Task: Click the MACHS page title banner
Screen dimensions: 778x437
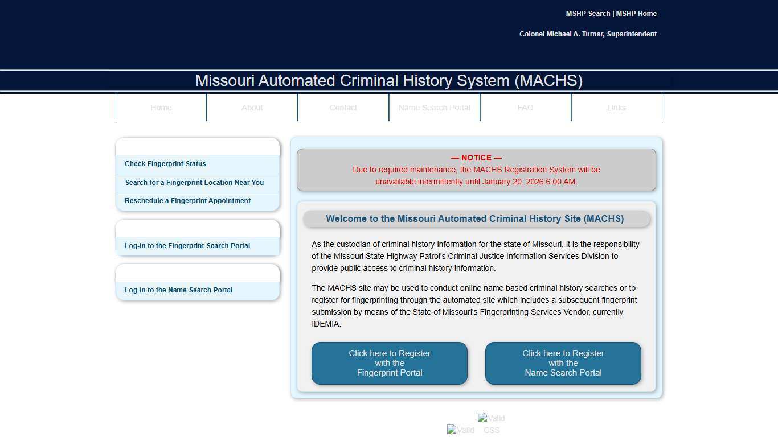Action: pos(389,81)
